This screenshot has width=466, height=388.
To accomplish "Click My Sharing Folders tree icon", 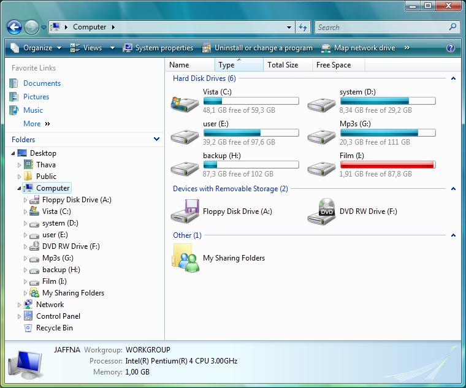I will (x=34, y=293).
